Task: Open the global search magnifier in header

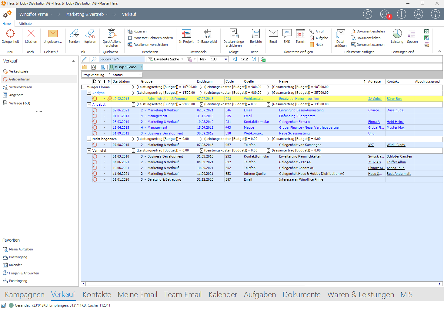Action: coord(368,14)
